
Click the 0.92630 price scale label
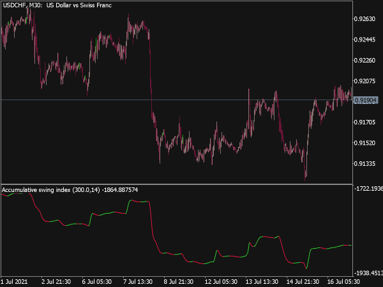[364, 18]
